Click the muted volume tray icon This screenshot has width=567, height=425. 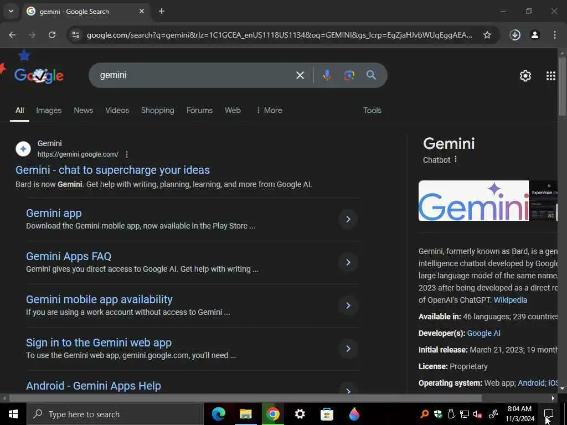[478, 414]
